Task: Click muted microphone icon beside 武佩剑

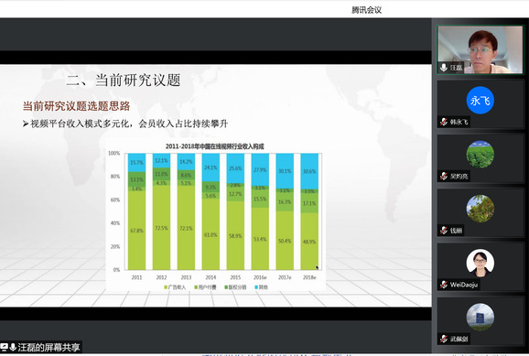Action: [x=444, y=339]
